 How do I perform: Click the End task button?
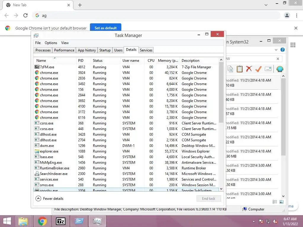tap(209, 199)
